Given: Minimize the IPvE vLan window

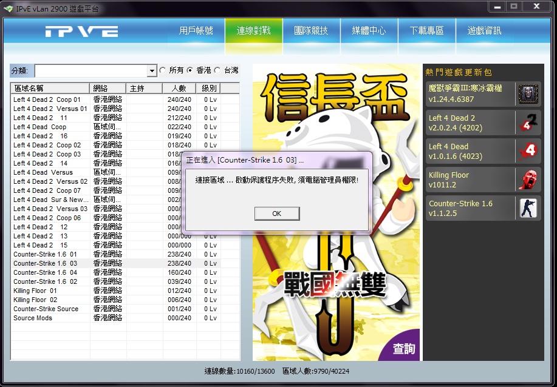Looking at the screenshot, I should pyautogui.click(x=497, y=7).
